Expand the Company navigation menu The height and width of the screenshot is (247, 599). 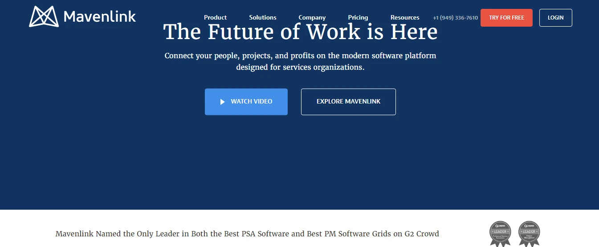click(x=312, y=17)
